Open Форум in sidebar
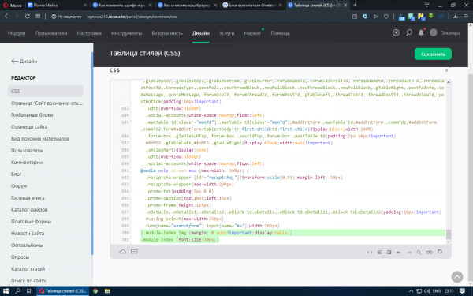473x296 pixels. click(19, 185)
